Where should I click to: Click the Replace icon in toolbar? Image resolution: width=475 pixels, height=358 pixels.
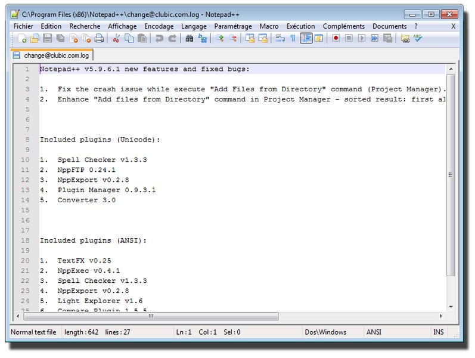coord(203,39)
